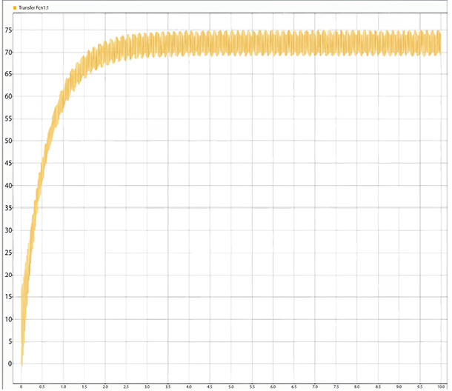Click the 5 tick label on y-axis

tap(10, 341)
